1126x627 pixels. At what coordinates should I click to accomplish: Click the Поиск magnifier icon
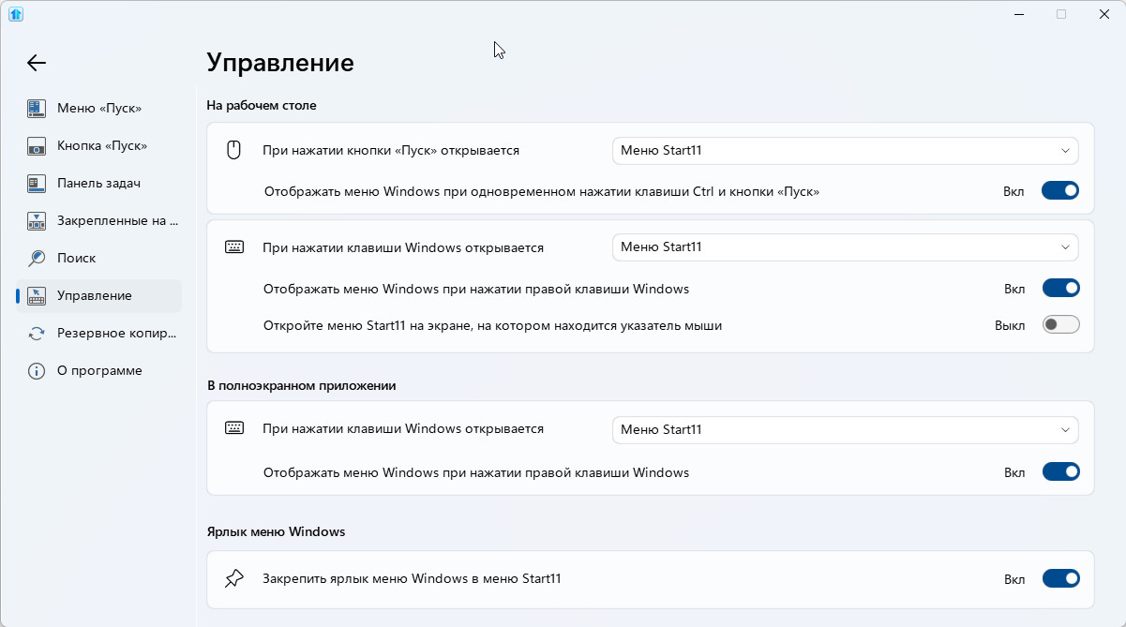(37, 258)
